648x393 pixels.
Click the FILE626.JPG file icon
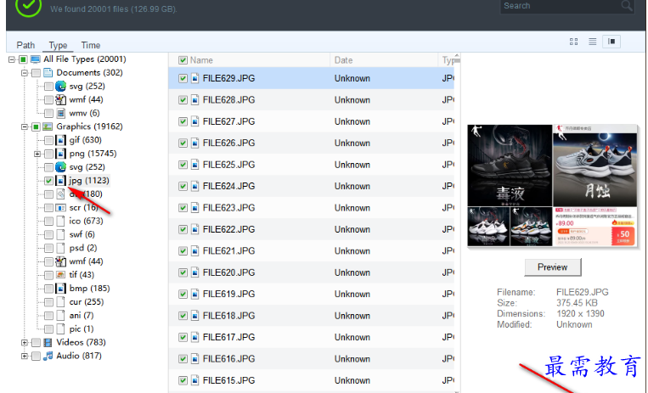(195, 143)
